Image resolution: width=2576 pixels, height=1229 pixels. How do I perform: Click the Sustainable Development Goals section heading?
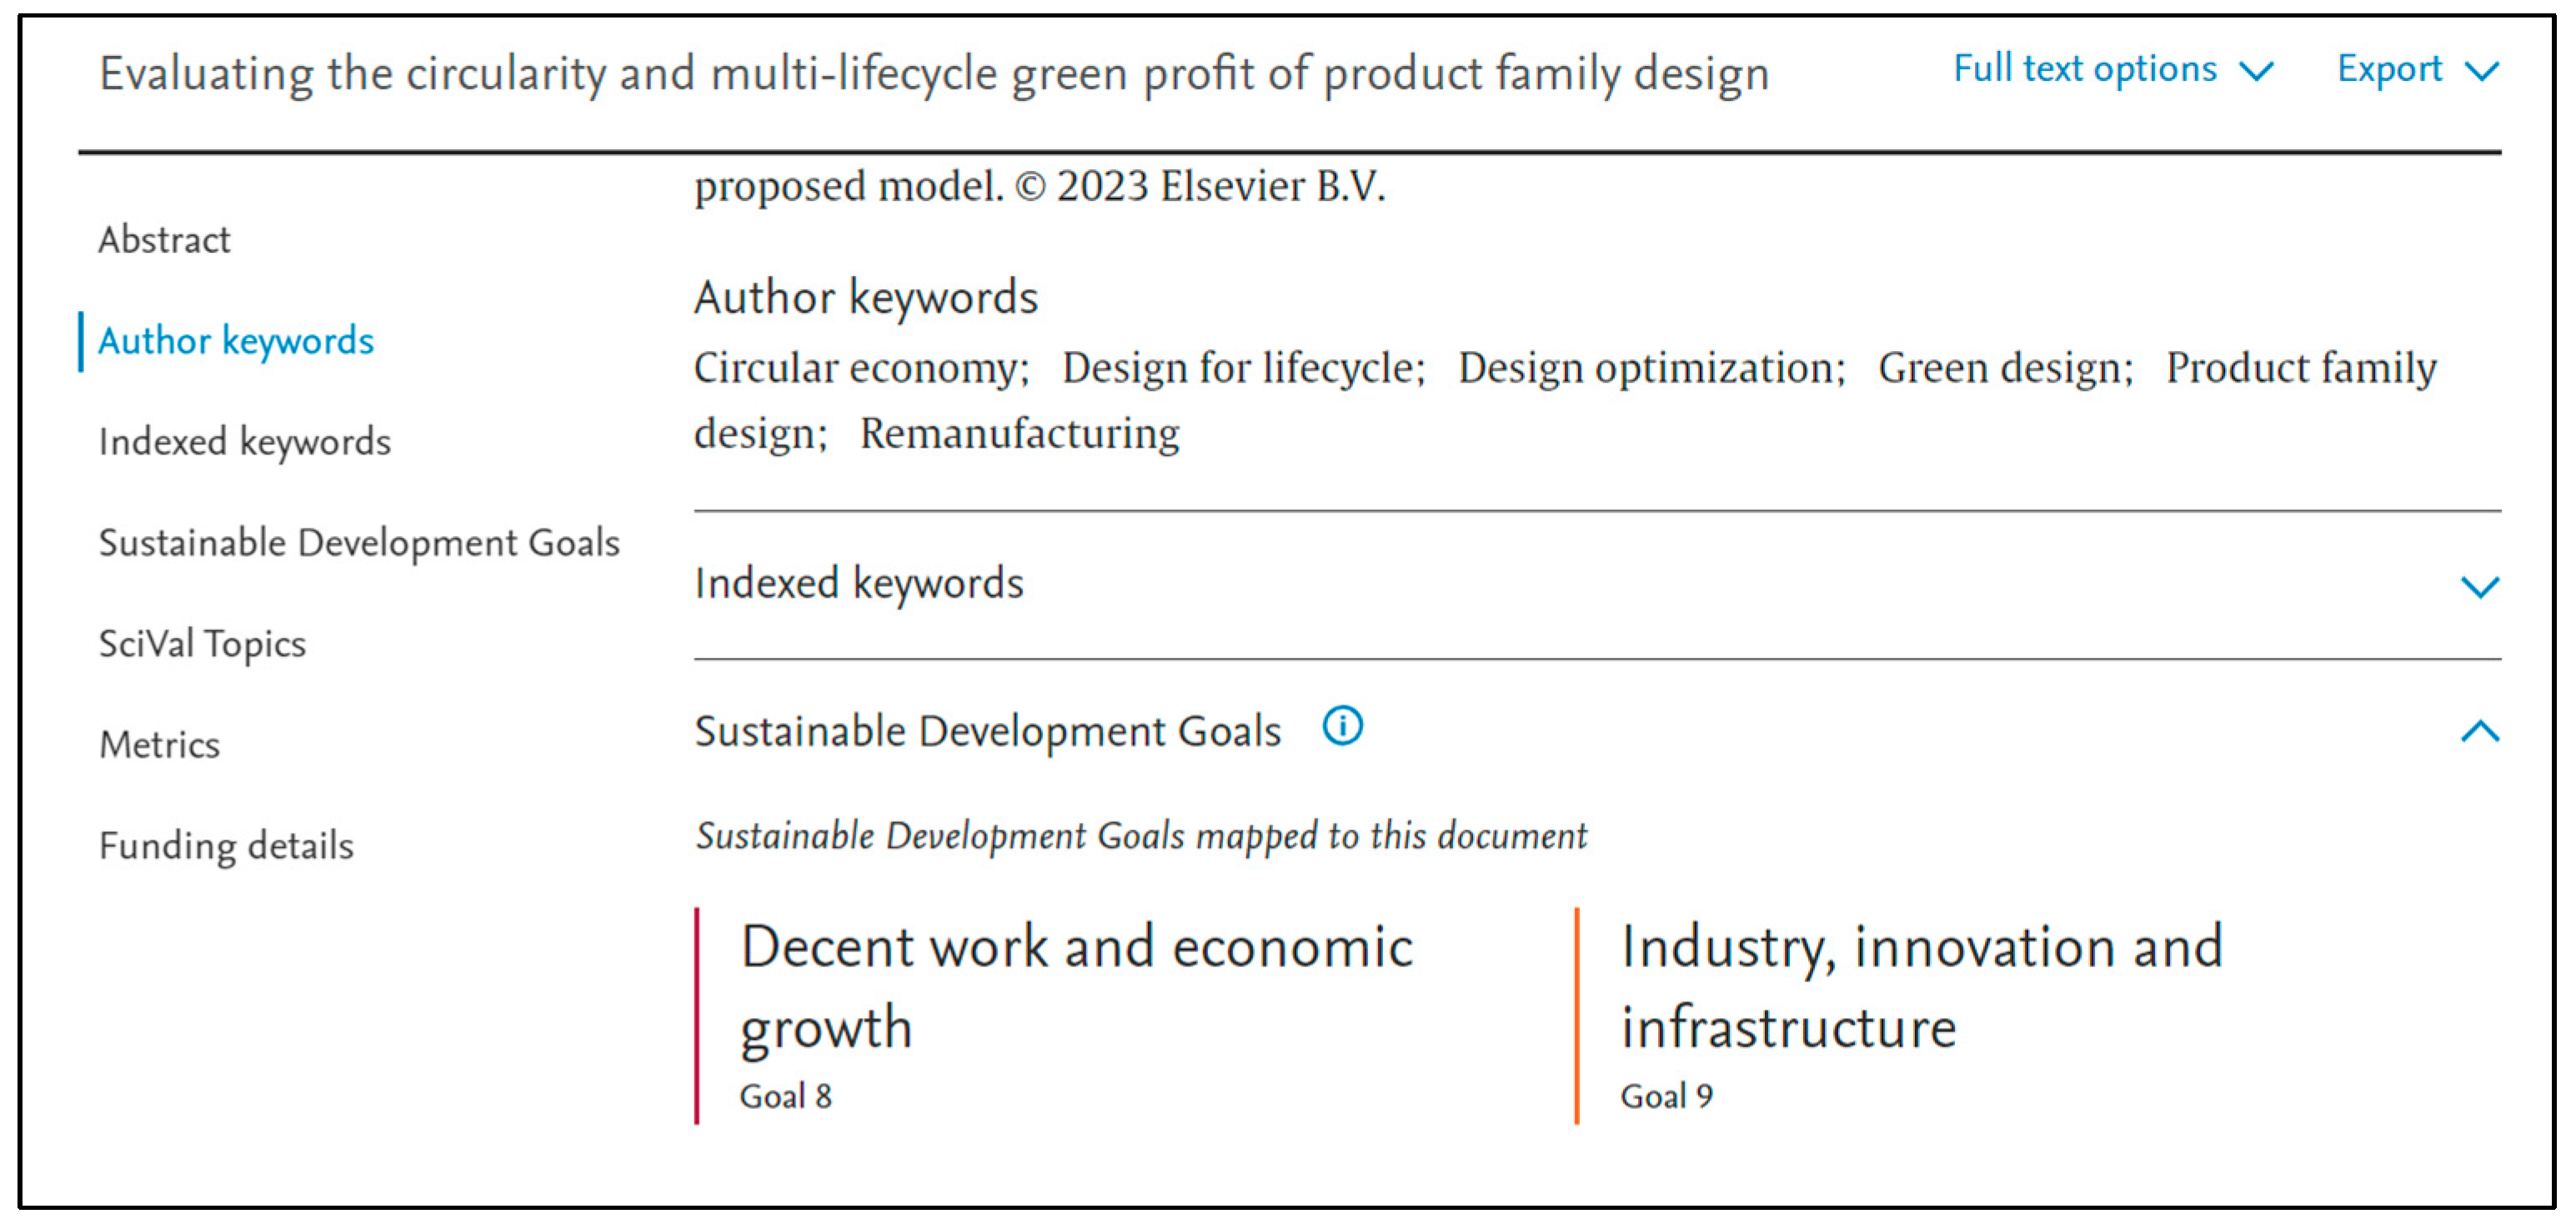(x=988, y=731)
